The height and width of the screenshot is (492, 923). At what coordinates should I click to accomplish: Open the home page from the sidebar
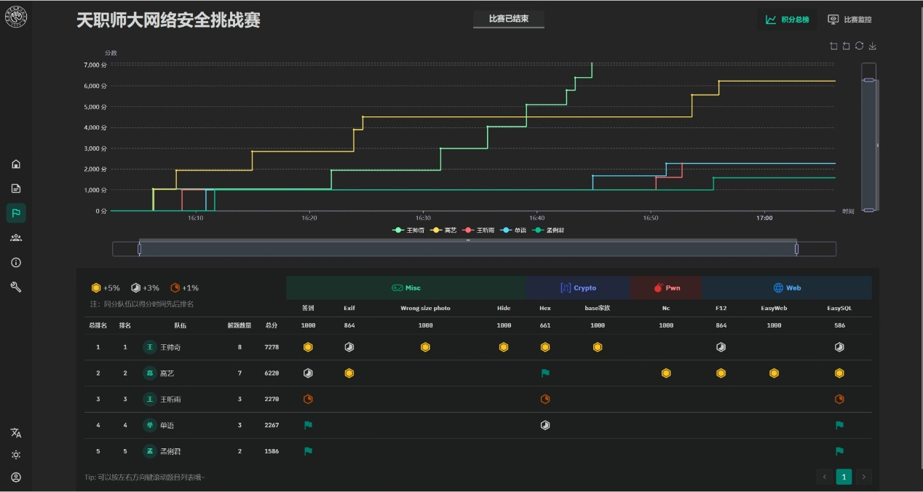pos(16,164)
